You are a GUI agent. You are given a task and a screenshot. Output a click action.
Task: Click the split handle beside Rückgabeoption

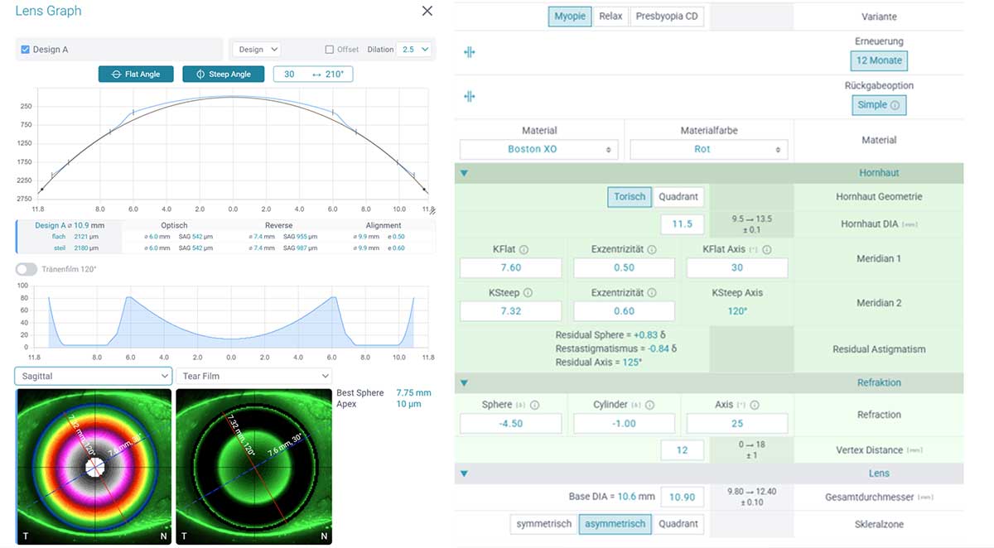point(470,96)
